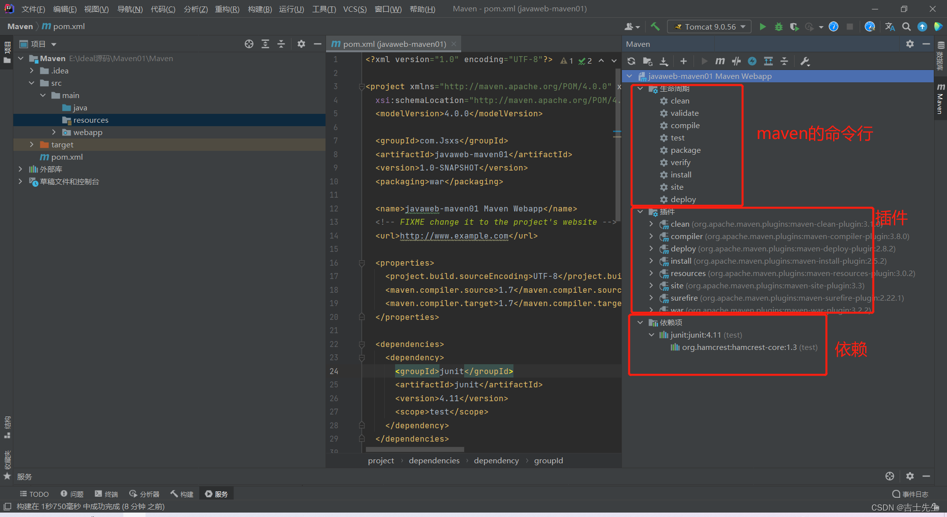Toggle the 分析器 profiler tool window
The height and width of the screenshot is (517, 947).
144,494
